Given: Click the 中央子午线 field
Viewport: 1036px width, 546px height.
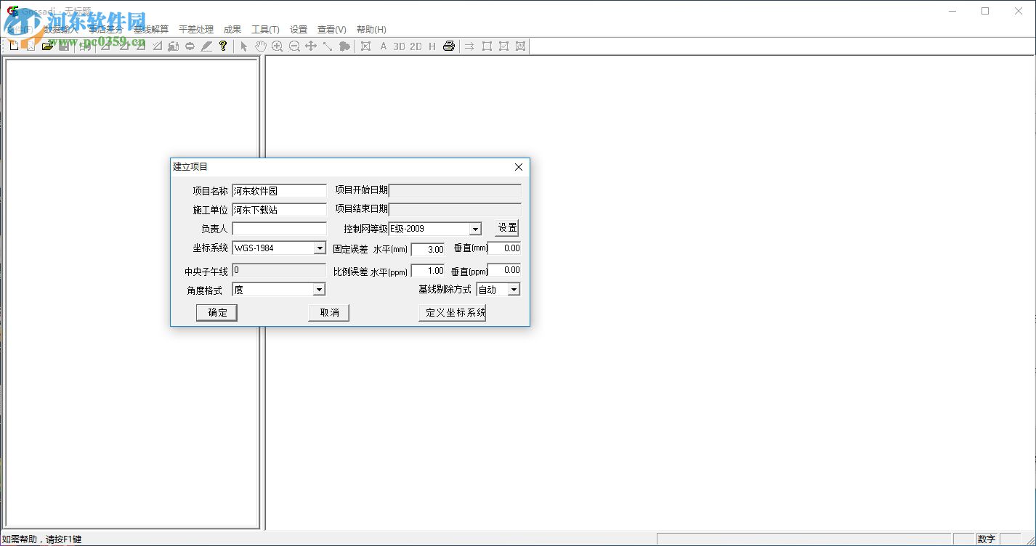Looking at the screenshot, I should pyautogui.click(x=279, y=270).
